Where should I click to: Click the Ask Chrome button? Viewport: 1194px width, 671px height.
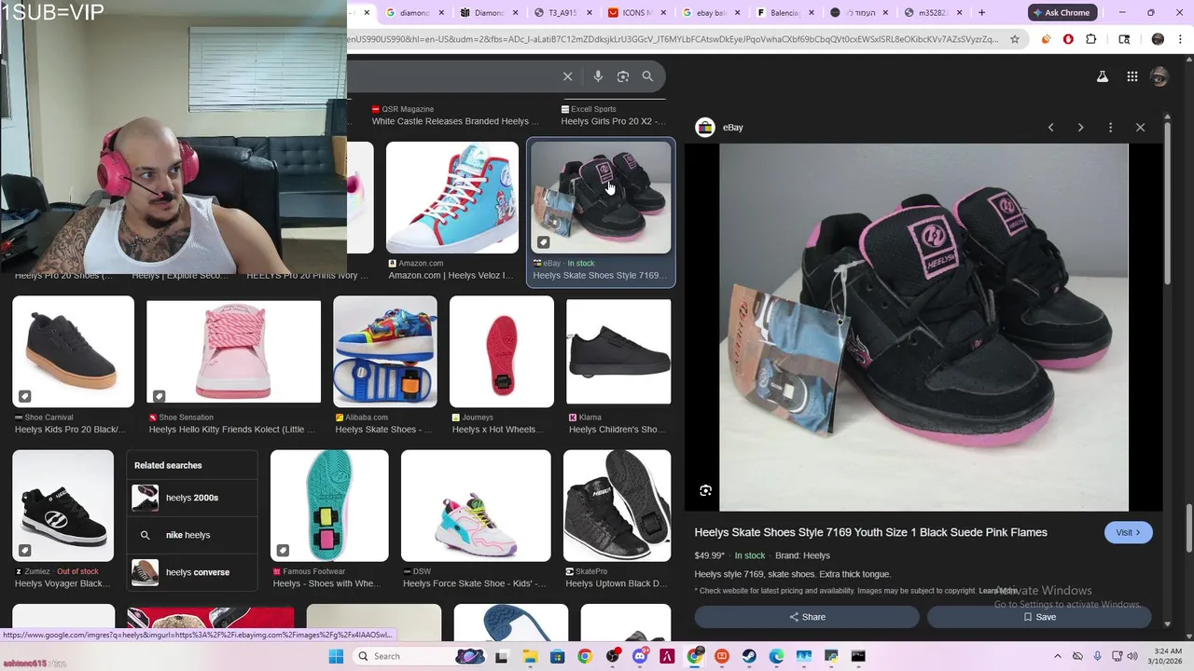pos(1061,13)
